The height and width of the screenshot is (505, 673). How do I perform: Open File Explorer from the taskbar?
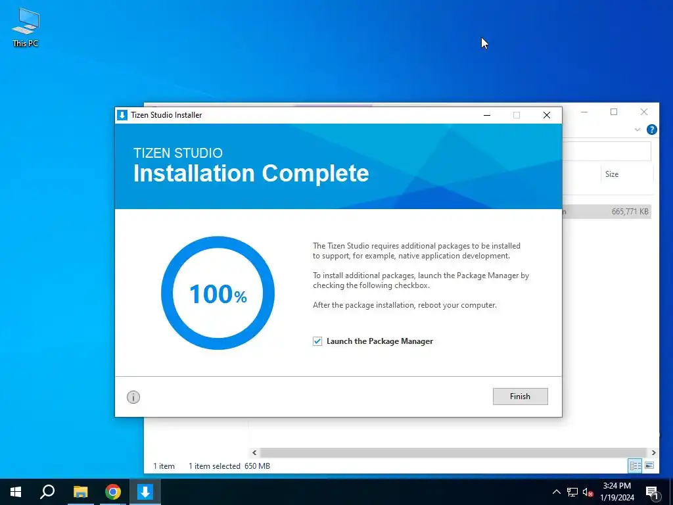[x=80, y=492]
